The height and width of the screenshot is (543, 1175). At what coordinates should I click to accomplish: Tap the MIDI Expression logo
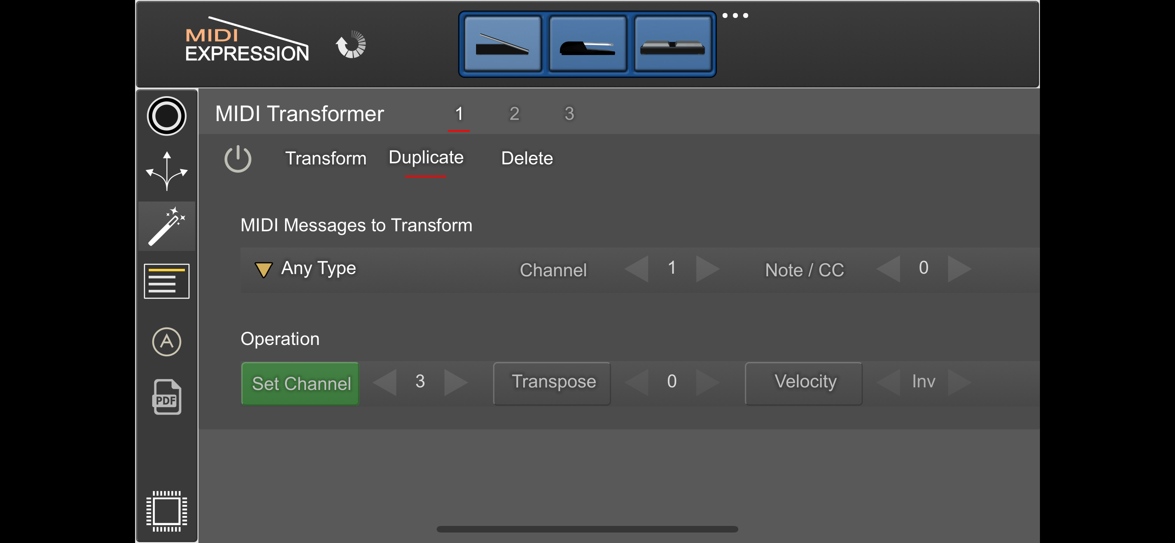coord(247,40)
